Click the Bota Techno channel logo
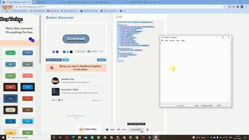The width and height of the screenshot is (249, 140). click(x=82, y=129)
